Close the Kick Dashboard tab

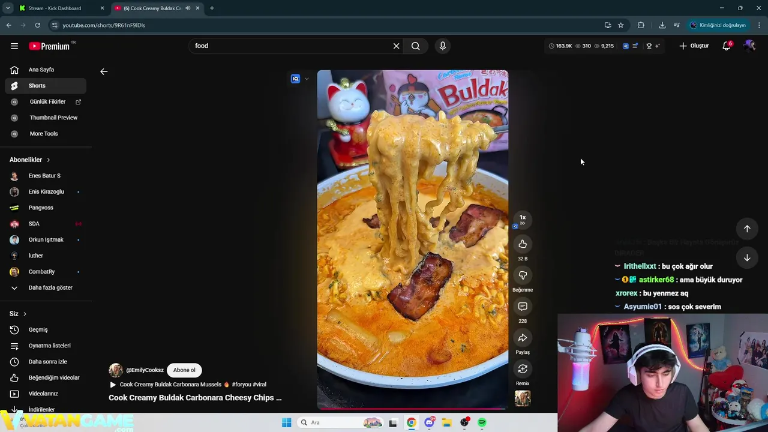point(102,8)
